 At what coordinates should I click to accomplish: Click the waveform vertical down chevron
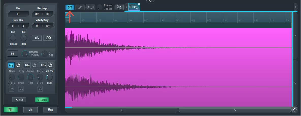295,83
